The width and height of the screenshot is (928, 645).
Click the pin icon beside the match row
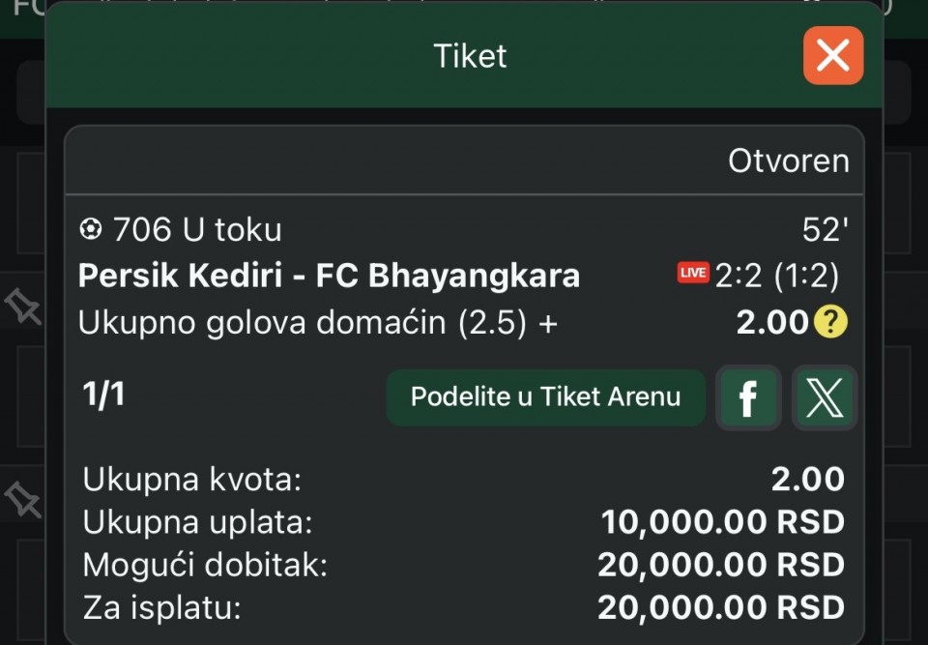tap(23, 307)
